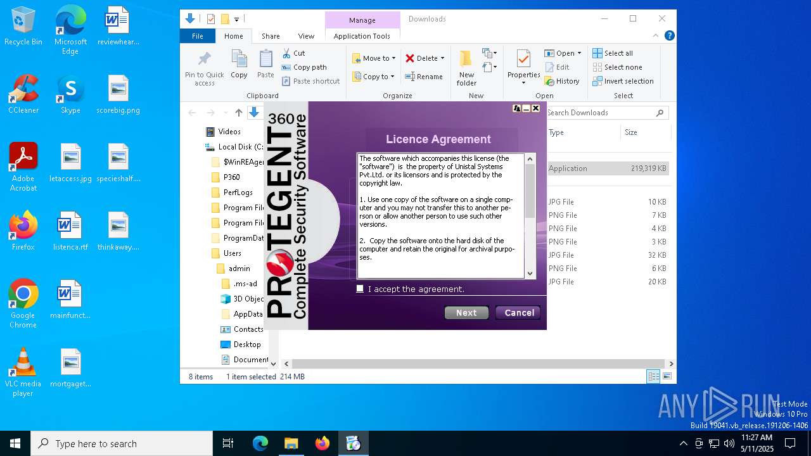
Task: Open the Copy to dropdown
Action: click(x=373, y=77)
